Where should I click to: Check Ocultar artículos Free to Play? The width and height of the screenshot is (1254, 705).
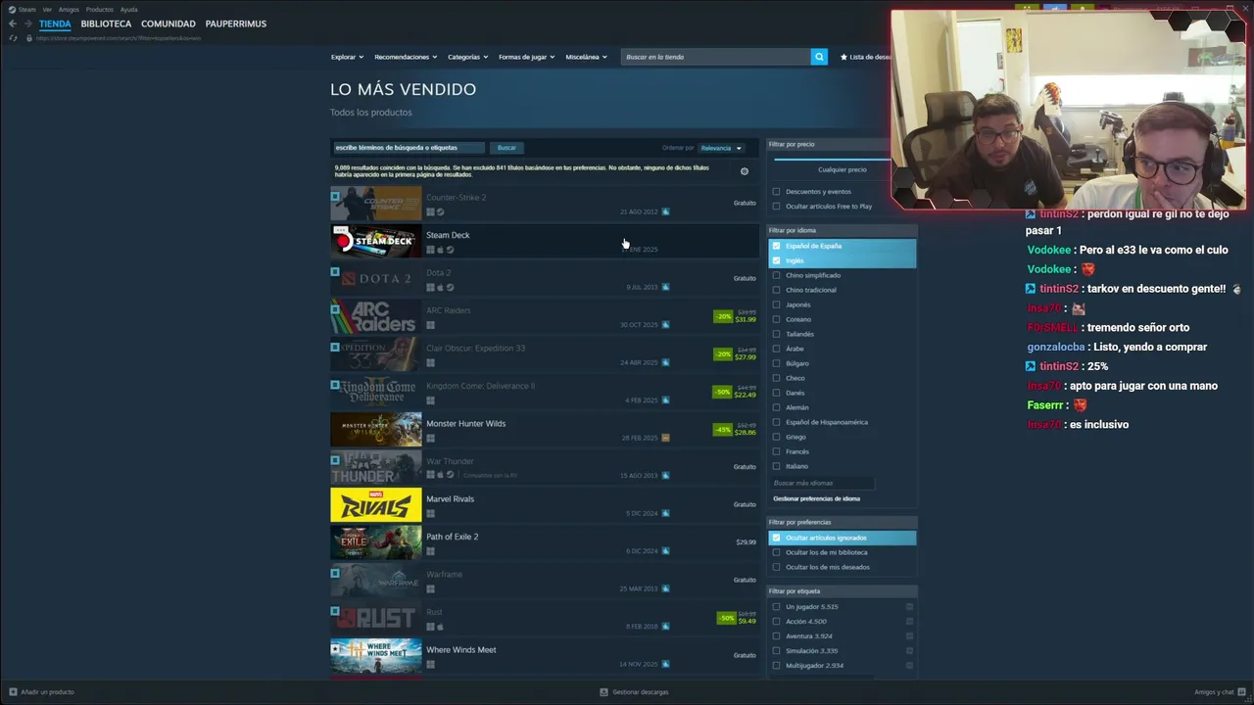tap(777, 207)
